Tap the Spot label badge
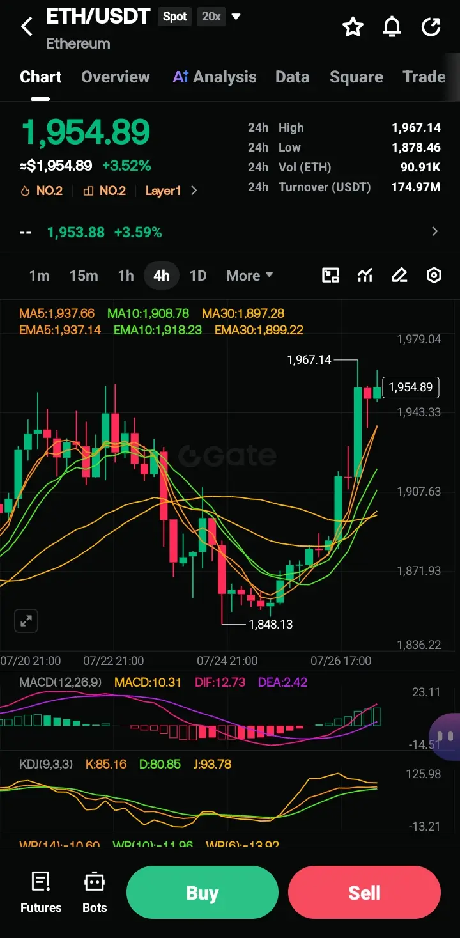 174,17
